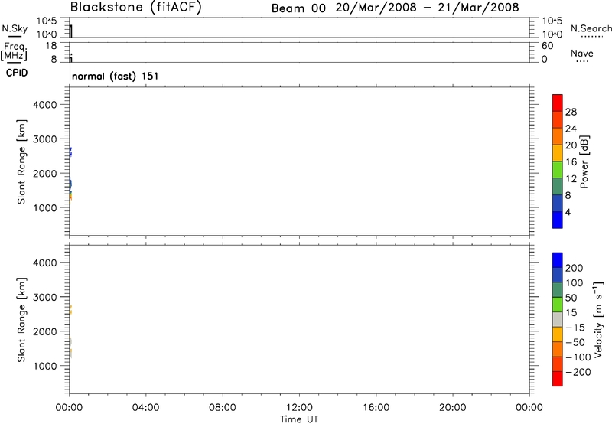612x424 pixels.
Task: Click the 12:00 time tick label
Action: [x=299, y=408]
